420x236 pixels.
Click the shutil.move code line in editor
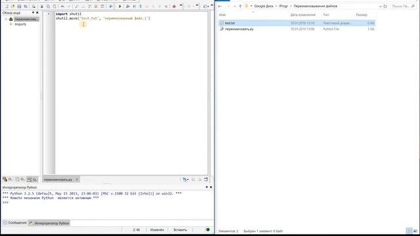103,18
